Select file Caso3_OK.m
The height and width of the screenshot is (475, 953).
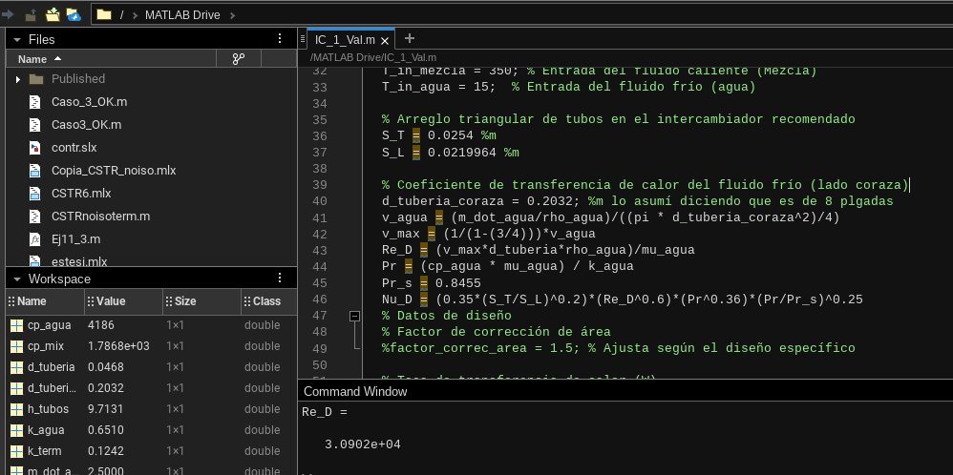pos(86,125)
